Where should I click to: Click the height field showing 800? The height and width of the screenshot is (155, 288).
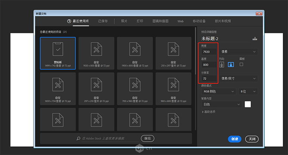[209, 64]
